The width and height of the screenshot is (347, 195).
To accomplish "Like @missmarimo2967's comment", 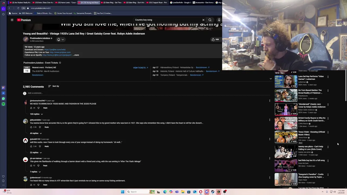I will [x=31, y=108].
